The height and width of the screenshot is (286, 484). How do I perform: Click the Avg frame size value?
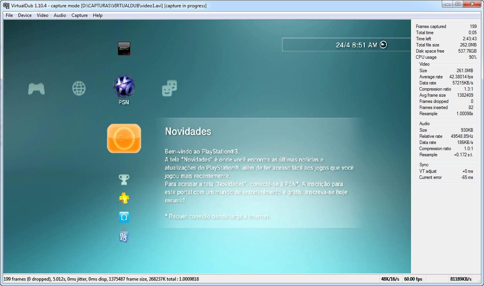point(465,95)
